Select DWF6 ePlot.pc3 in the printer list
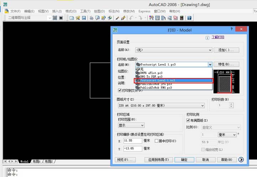This screenshot has width=257, height=177. 174,73
